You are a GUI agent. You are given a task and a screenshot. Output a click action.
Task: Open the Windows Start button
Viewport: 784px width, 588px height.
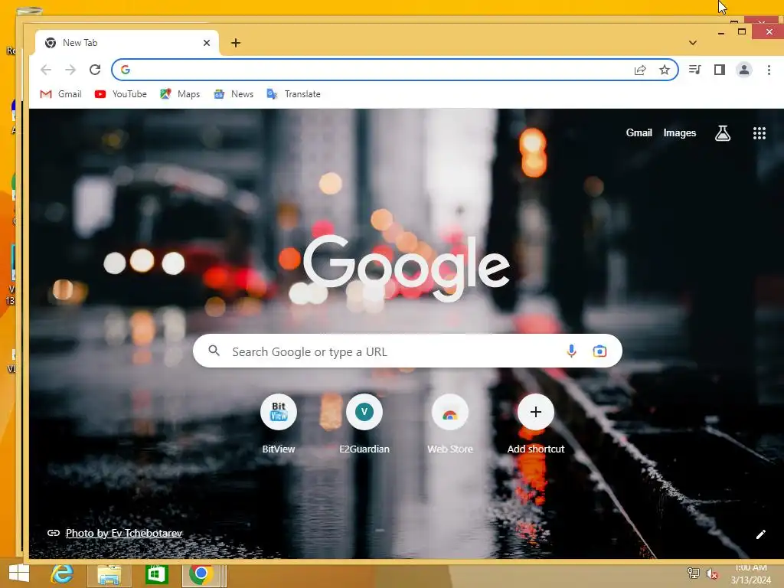(x=19, y=574)
